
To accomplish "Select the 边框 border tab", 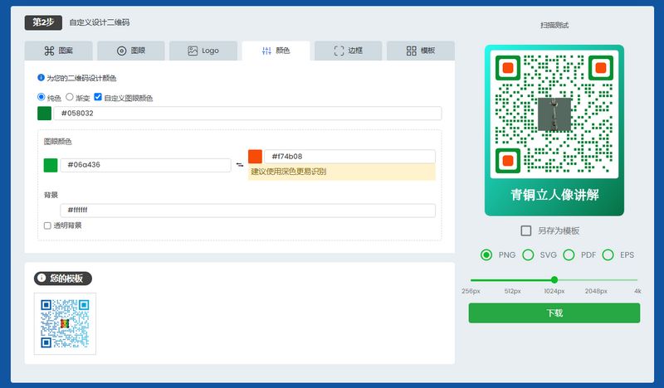I will [x=349, y=51].
